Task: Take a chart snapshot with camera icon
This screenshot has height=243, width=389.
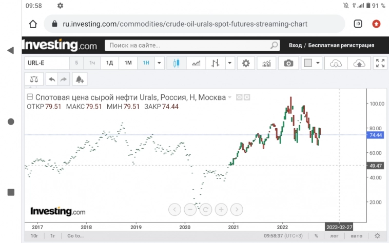Action: click(x=289, y=63)
